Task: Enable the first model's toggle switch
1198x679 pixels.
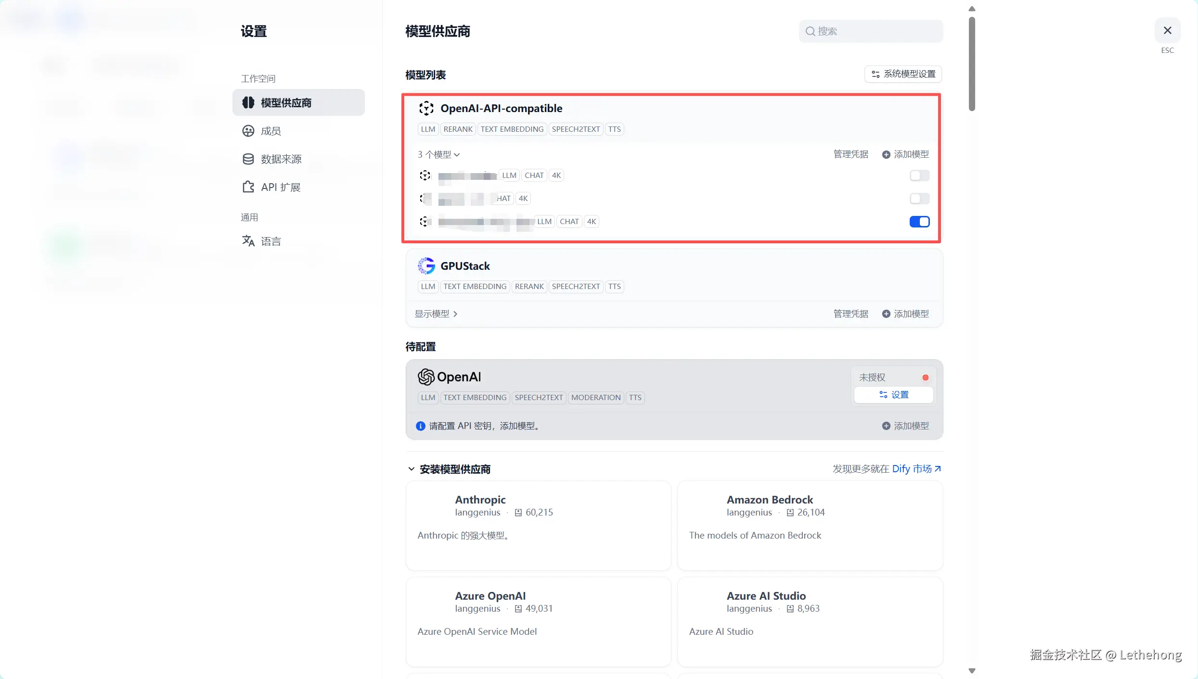Action: (x=919, y=176)
